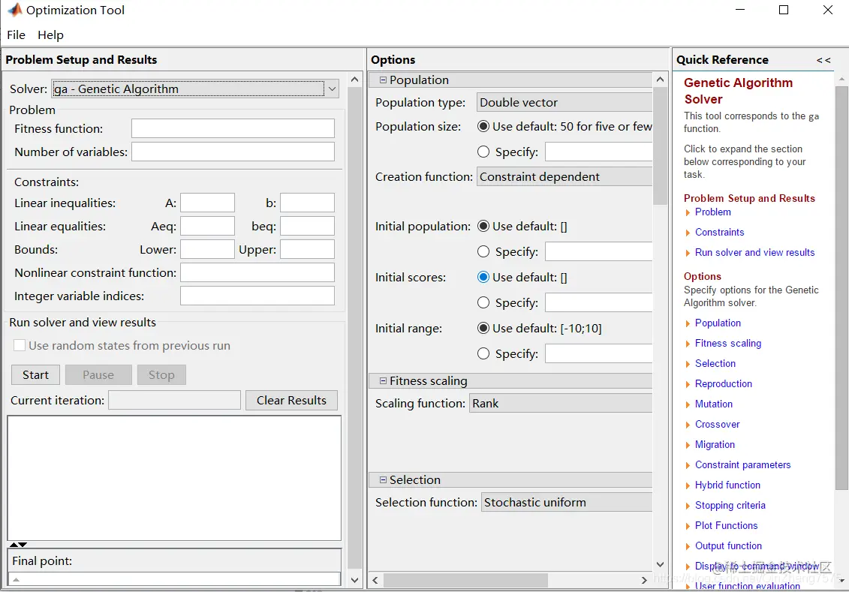
Task: Click the Stop button
Action: 161,374
